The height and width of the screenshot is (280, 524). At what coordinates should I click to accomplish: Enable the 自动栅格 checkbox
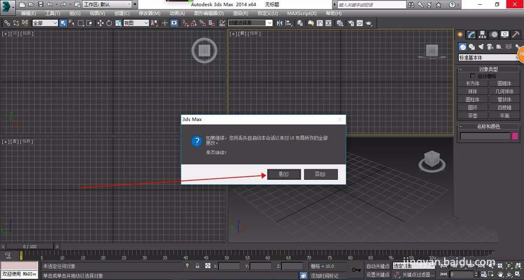(x=472, y=76)
